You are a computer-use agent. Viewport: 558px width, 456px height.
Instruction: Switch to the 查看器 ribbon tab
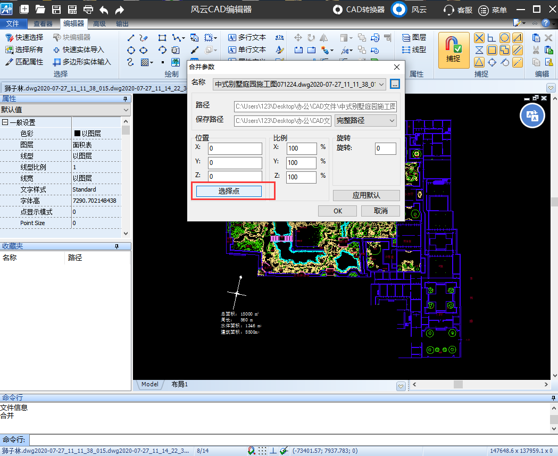(x=43, y=23)
